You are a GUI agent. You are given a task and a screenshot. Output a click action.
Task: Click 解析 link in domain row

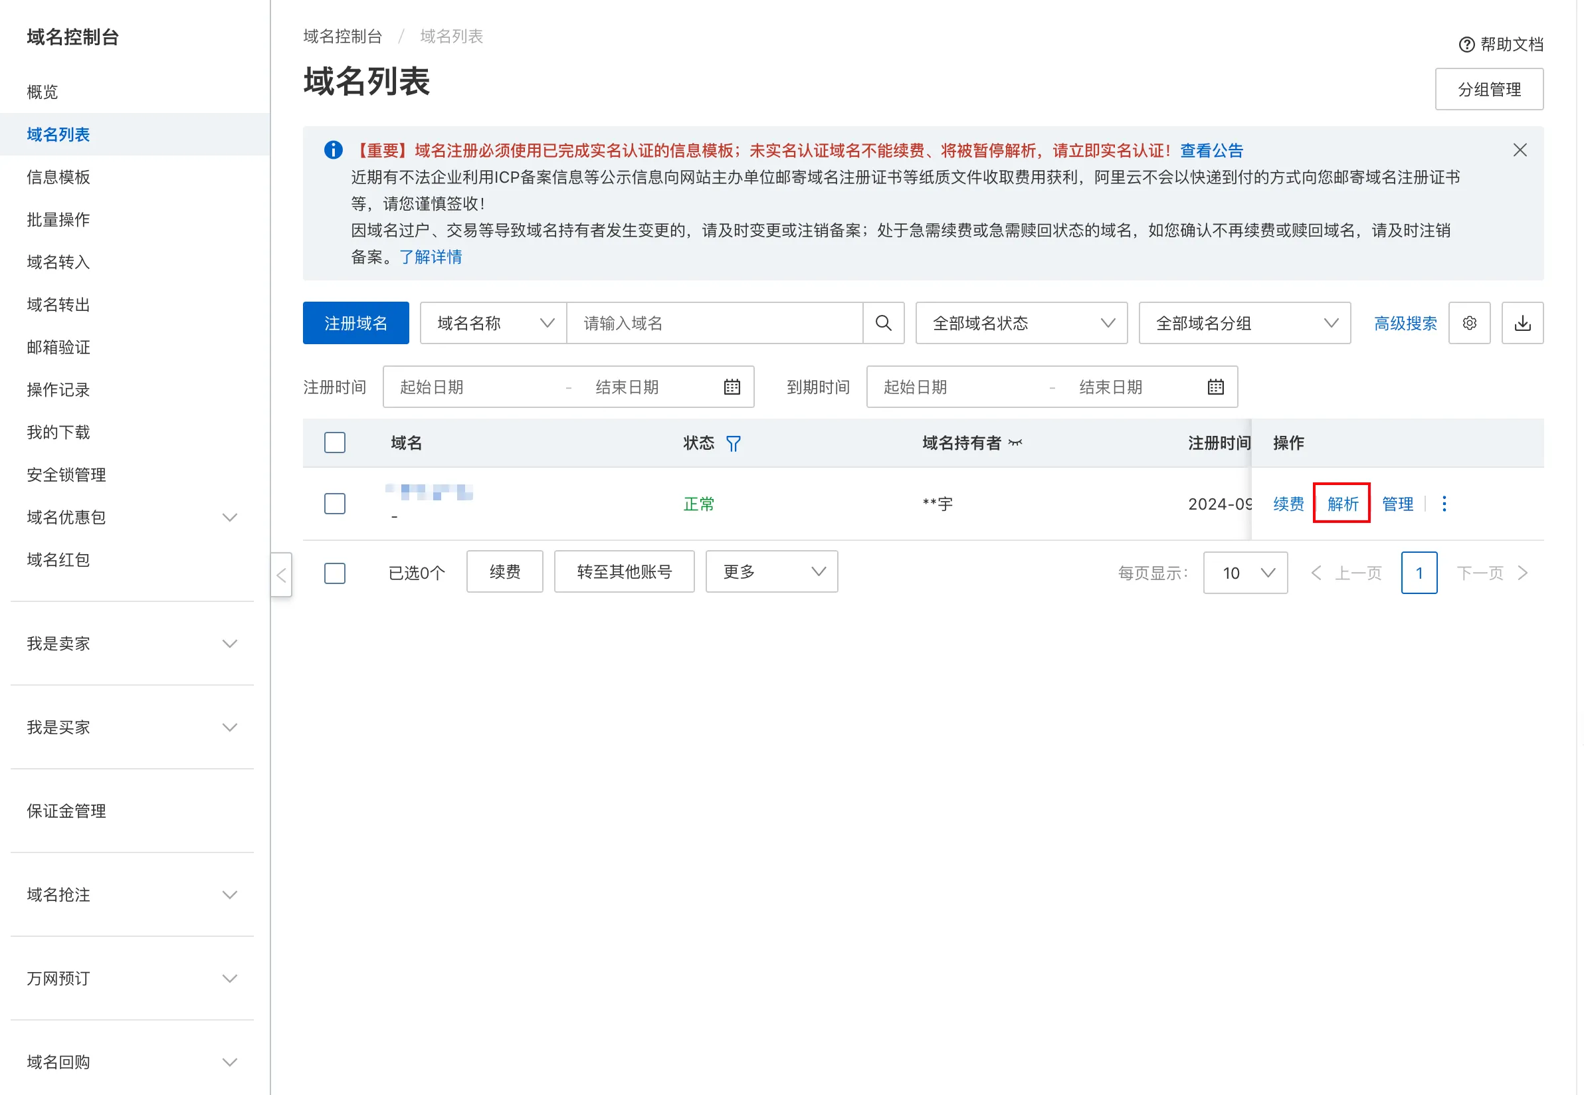pyautogui.click(x=1343, y=504)
